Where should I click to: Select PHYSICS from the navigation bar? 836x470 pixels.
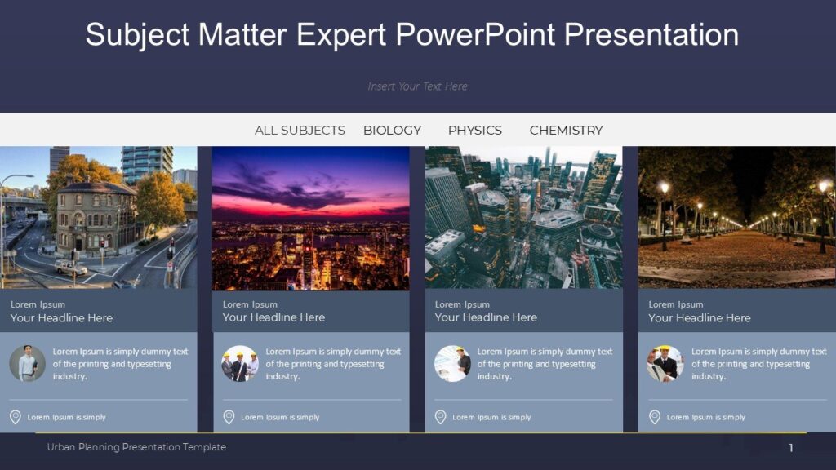(x=475, y=130)
